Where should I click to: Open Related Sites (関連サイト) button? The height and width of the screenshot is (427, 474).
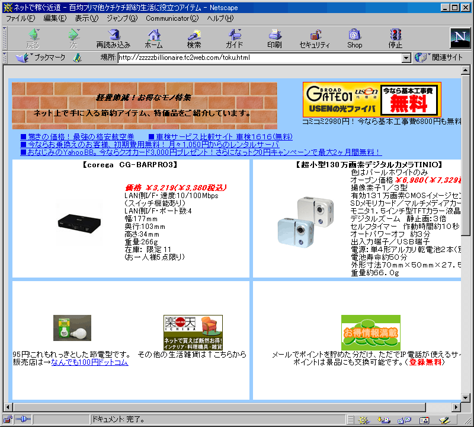(x=438, y=57)
